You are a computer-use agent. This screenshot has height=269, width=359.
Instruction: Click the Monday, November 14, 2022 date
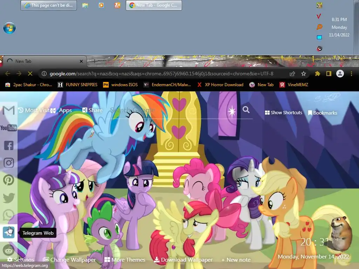tap(313, 257)
